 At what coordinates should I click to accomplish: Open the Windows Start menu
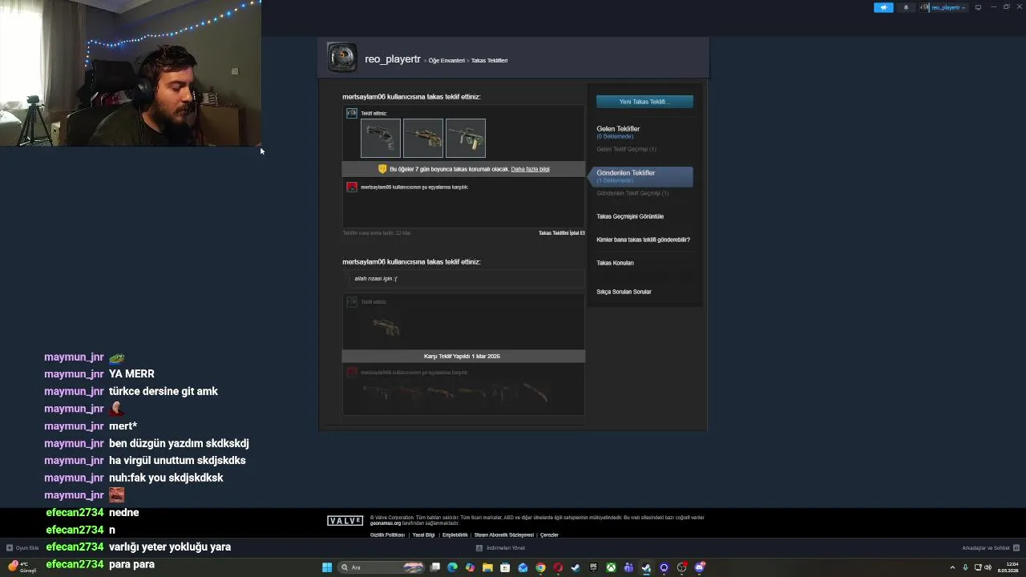(x=327, y=567)
